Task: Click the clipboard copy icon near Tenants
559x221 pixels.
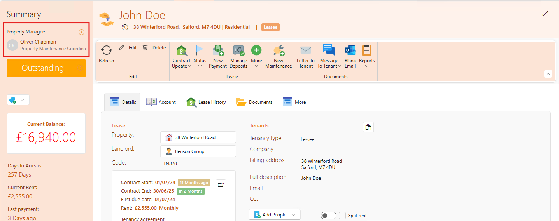Action: point(368,127)
